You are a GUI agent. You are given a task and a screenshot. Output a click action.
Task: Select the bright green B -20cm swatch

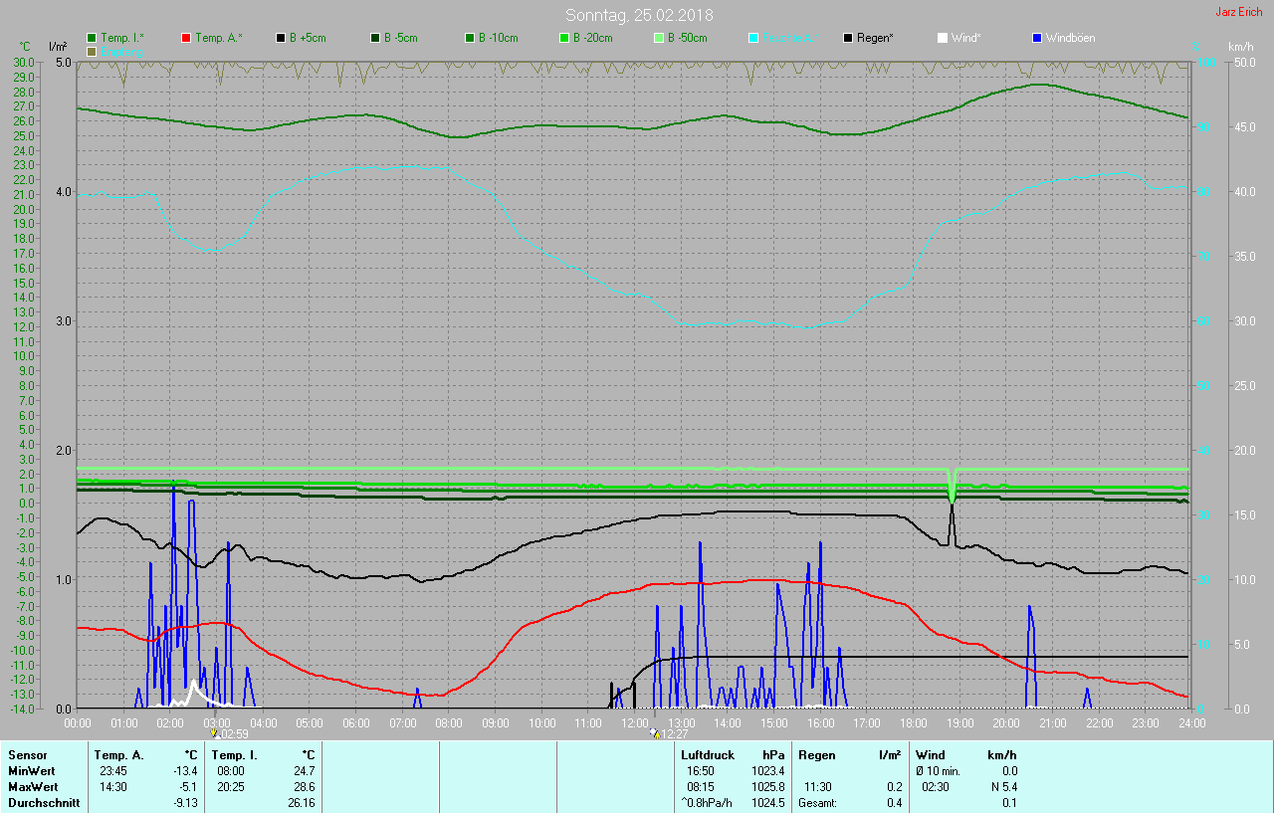click(x=563, y=38)
